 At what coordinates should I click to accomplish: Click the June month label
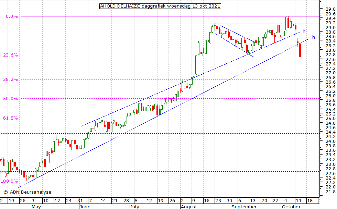coord(85,207)
